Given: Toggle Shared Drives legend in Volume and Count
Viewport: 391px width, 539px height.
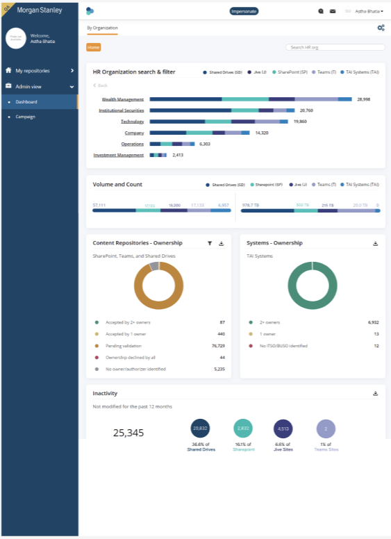Looking at the screenshot, I should pos(225,185).
